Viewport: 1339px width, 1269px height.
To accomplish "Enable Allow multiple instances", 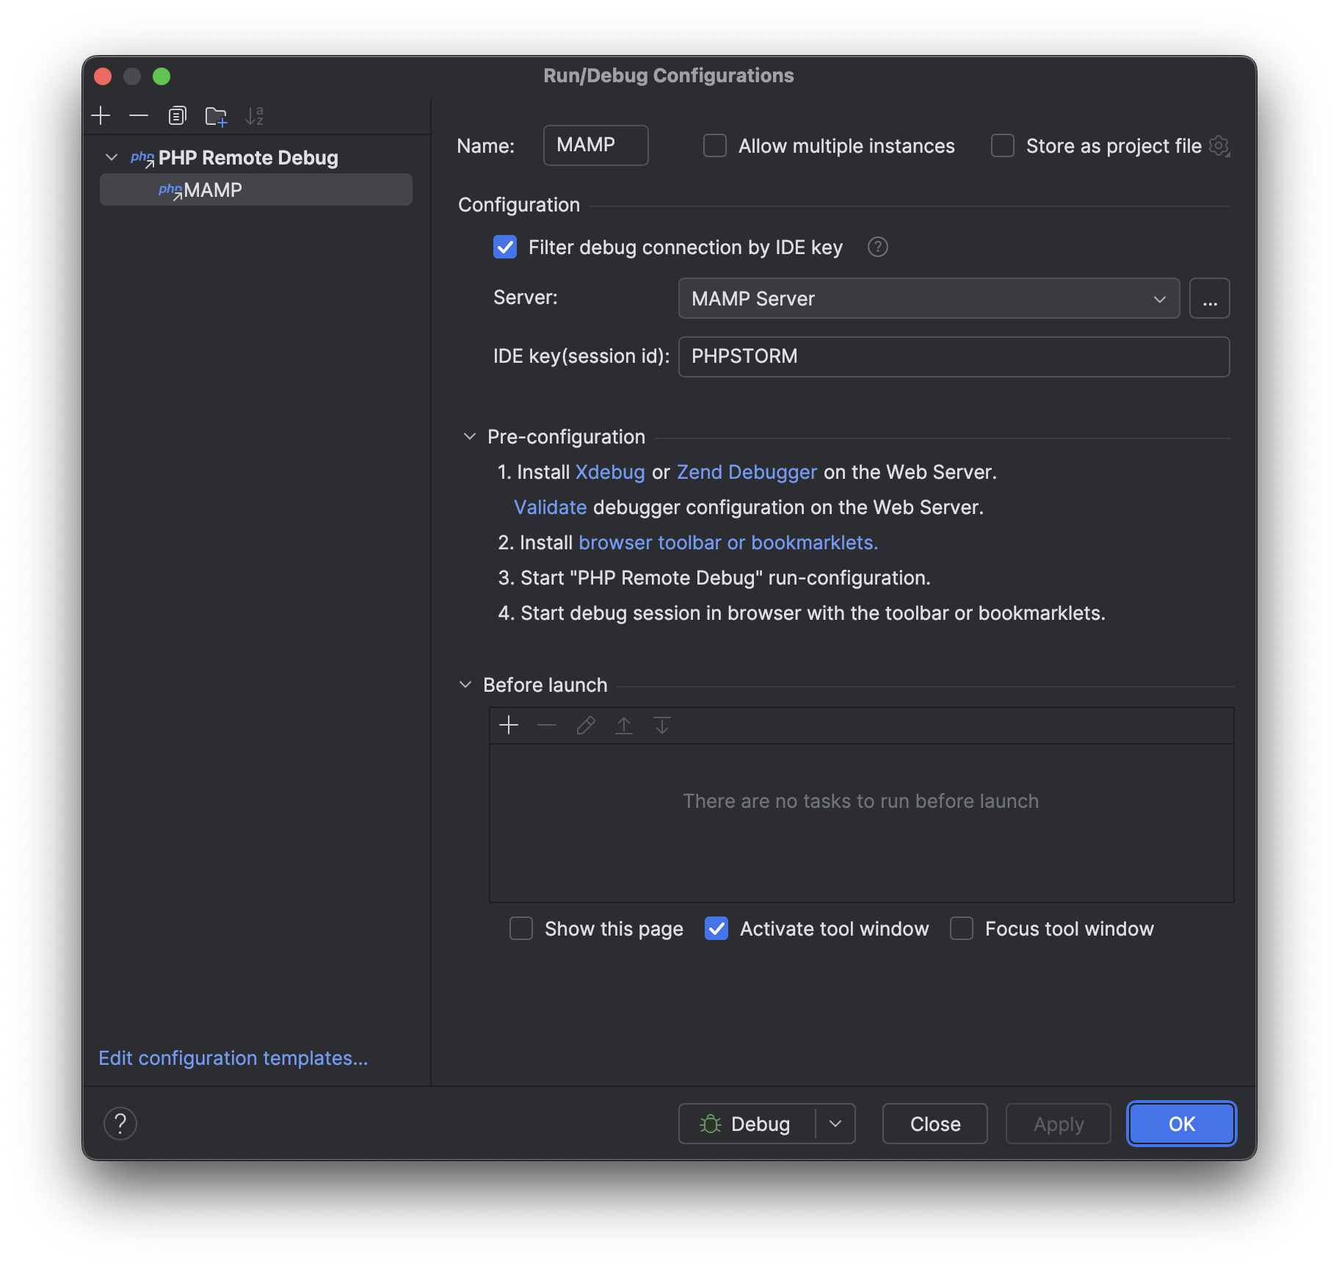I will click(x=714, y=145).
